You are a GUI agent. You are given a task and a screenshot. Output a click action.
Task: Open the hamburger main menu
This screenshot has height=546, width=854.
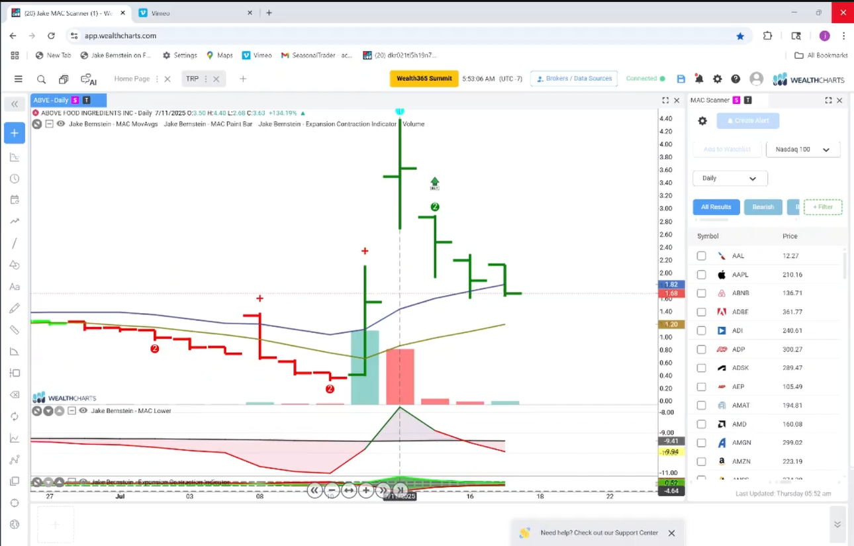[x=18, y=79]
